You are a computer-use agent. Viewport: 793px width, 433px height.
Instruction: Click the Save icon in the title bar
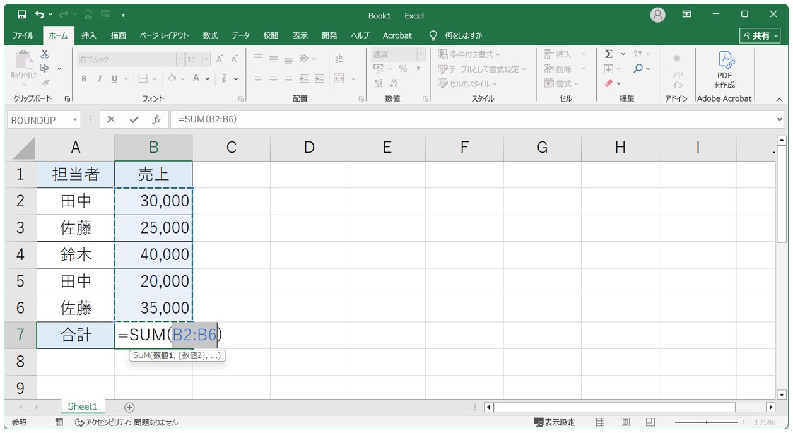(x=22, y=15)
